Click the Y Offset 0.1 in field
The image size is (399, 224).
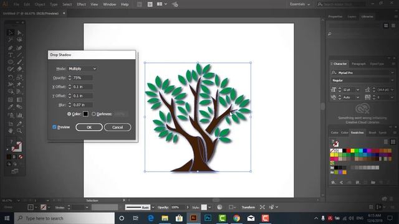click(82, 96)
